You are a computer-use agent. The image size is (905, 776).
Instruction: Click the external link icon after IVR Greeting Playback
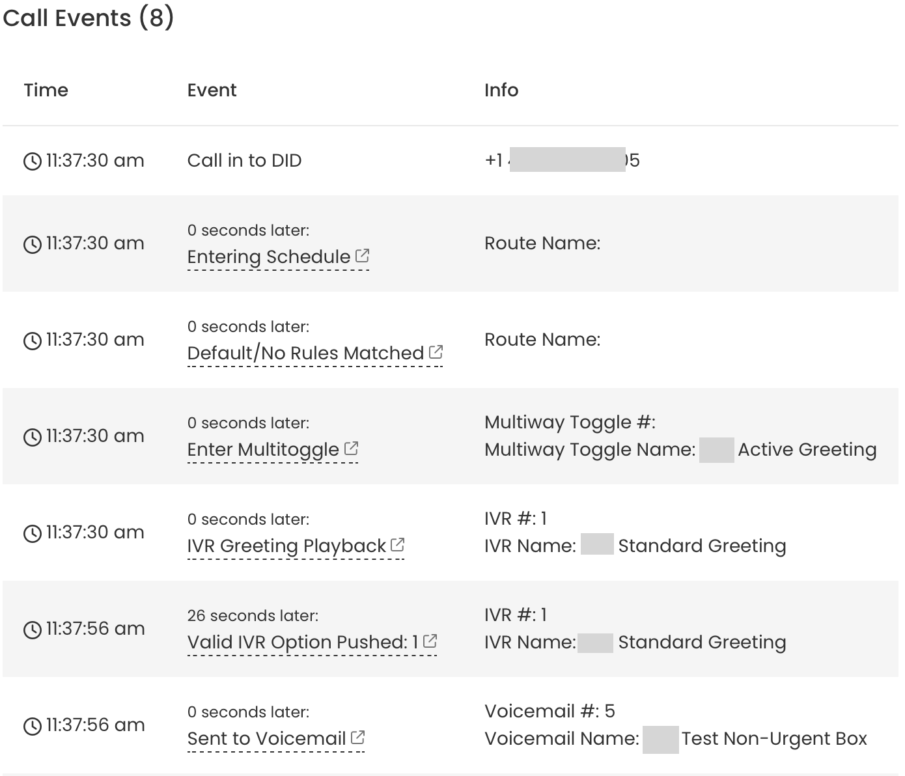(x=398, y=545)
